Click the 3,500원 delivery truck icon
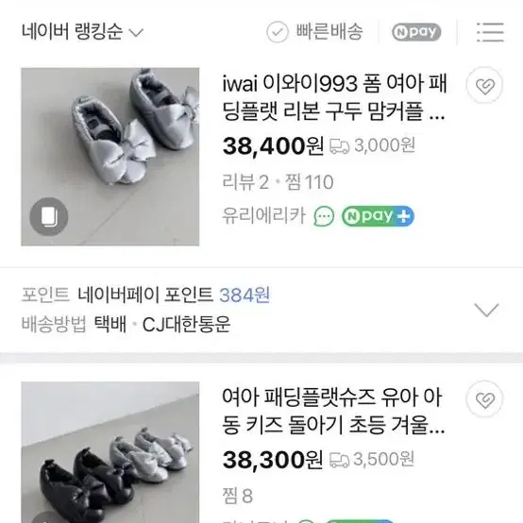 (339, 461)
